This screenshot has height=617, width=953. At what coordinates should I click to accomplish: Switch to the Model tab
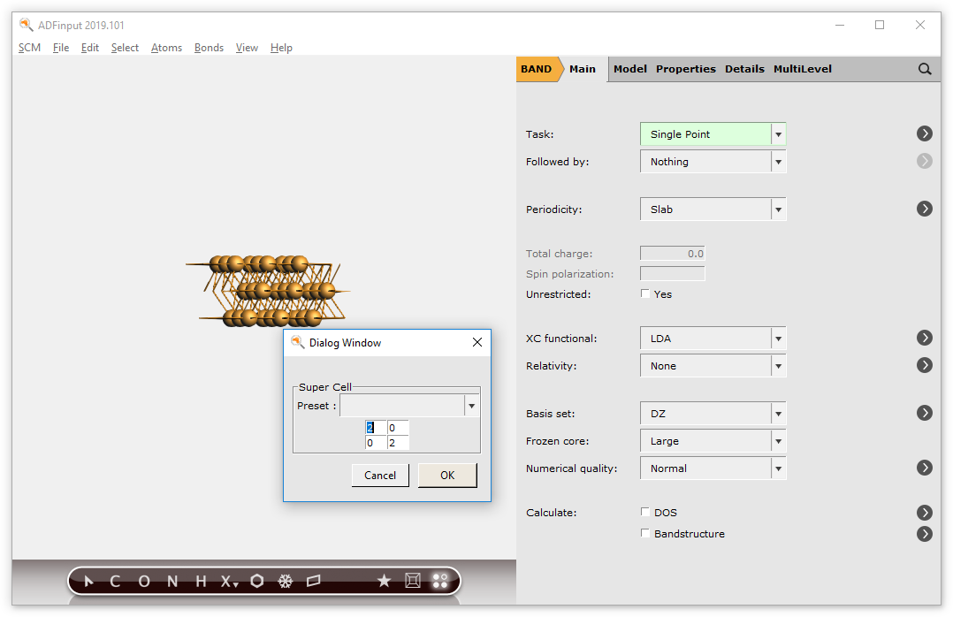(629, 68)
